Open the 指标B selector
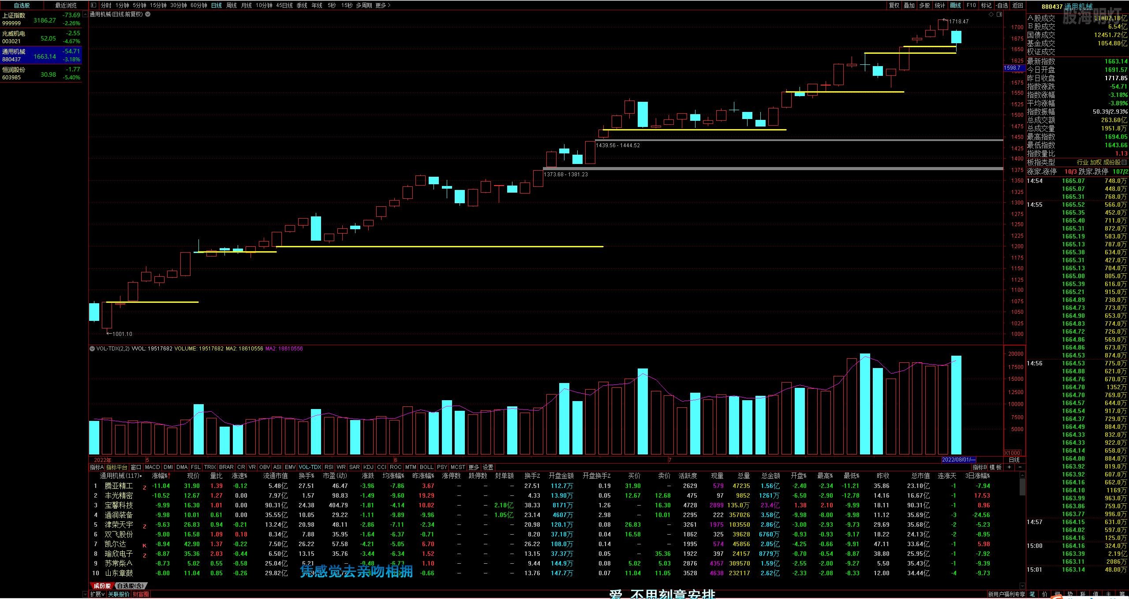 (980, 467)
